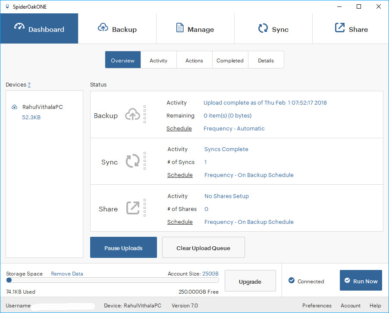Click the SpiderOakONE app icon in title bar
This screenshot has width=389, height=313.
(x=7, y=7)
